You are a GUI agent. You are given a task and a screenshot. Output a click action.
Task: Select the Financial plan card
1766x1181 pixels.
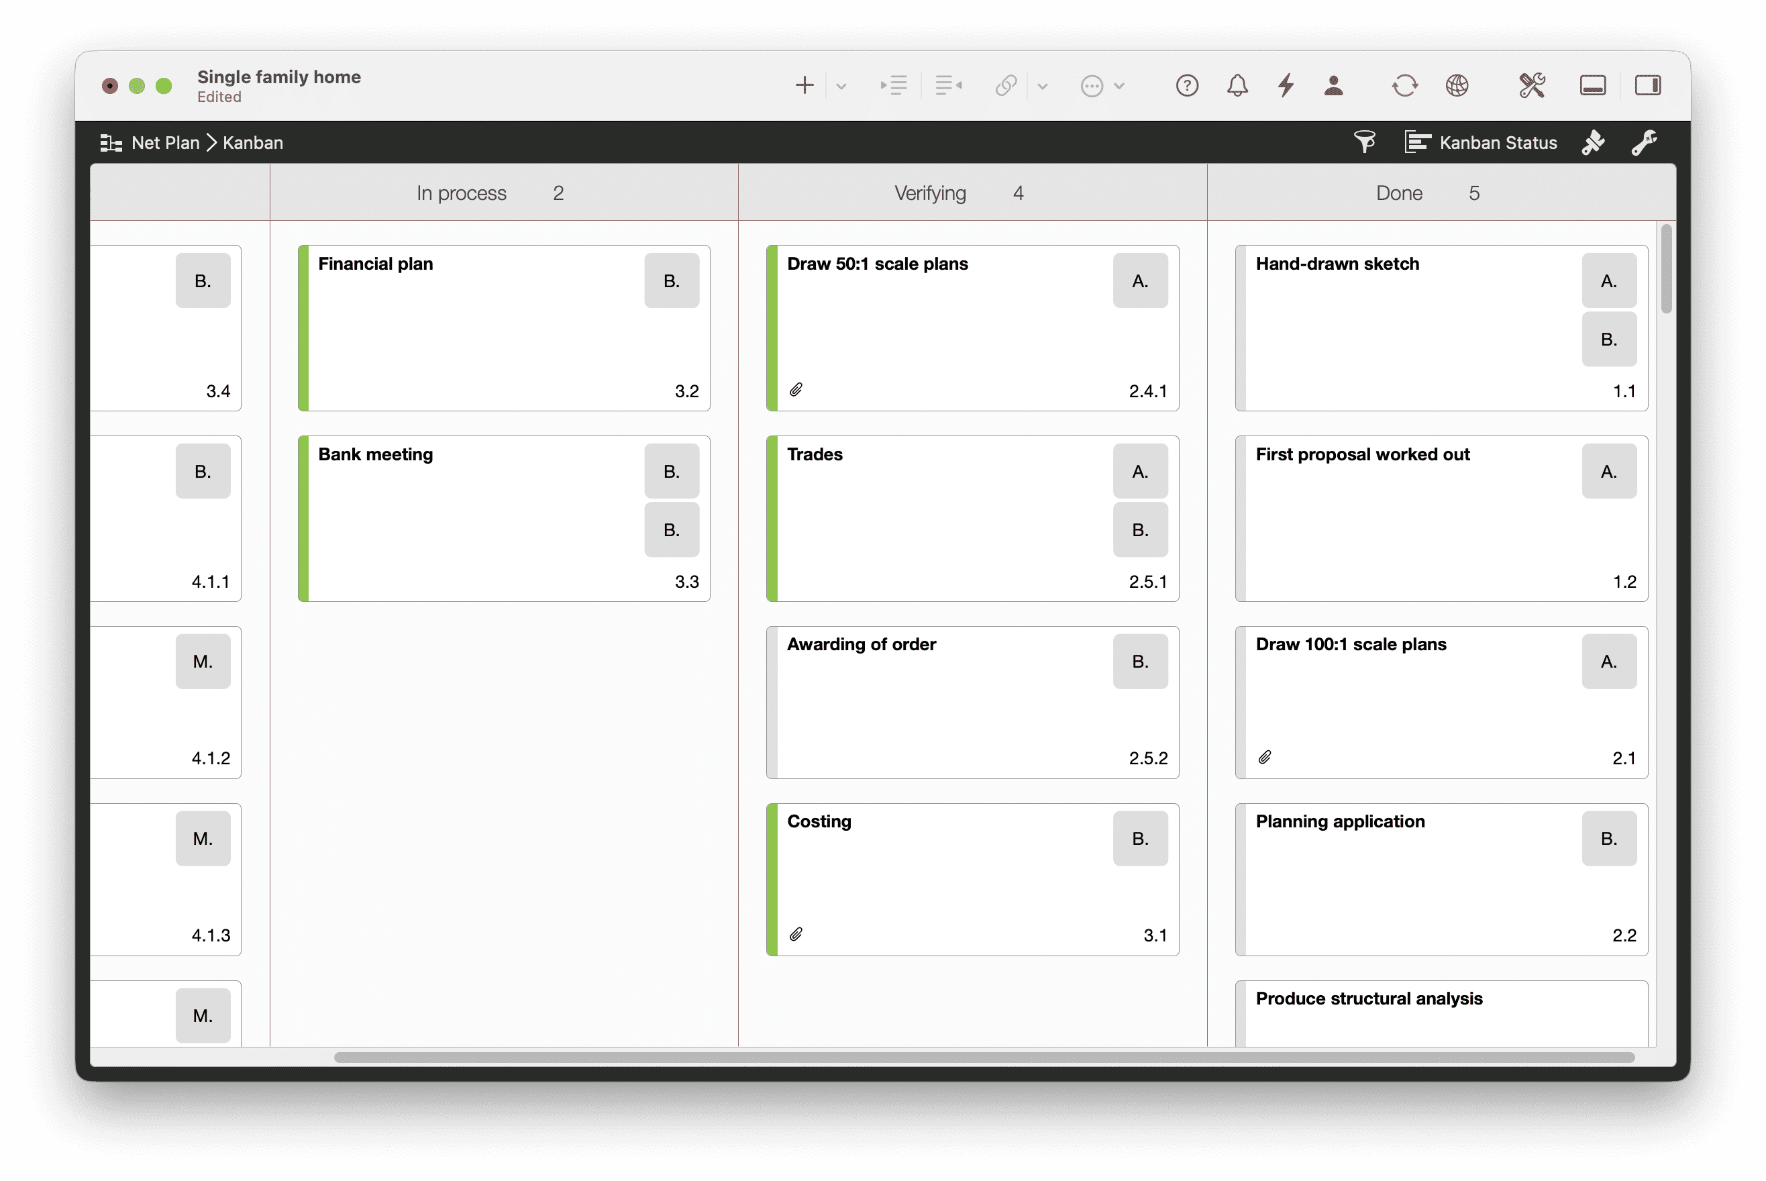coord(504,327)
